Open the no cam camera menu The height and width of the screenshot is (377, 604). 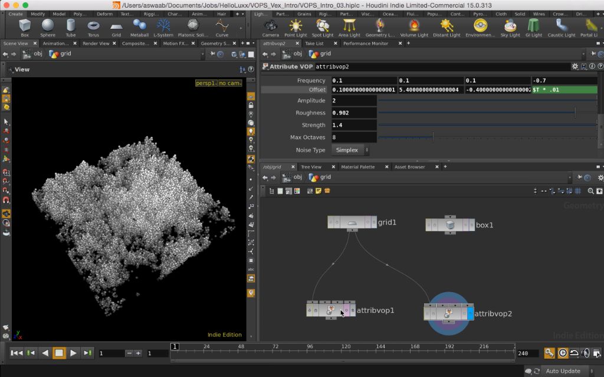coord(230,83)
